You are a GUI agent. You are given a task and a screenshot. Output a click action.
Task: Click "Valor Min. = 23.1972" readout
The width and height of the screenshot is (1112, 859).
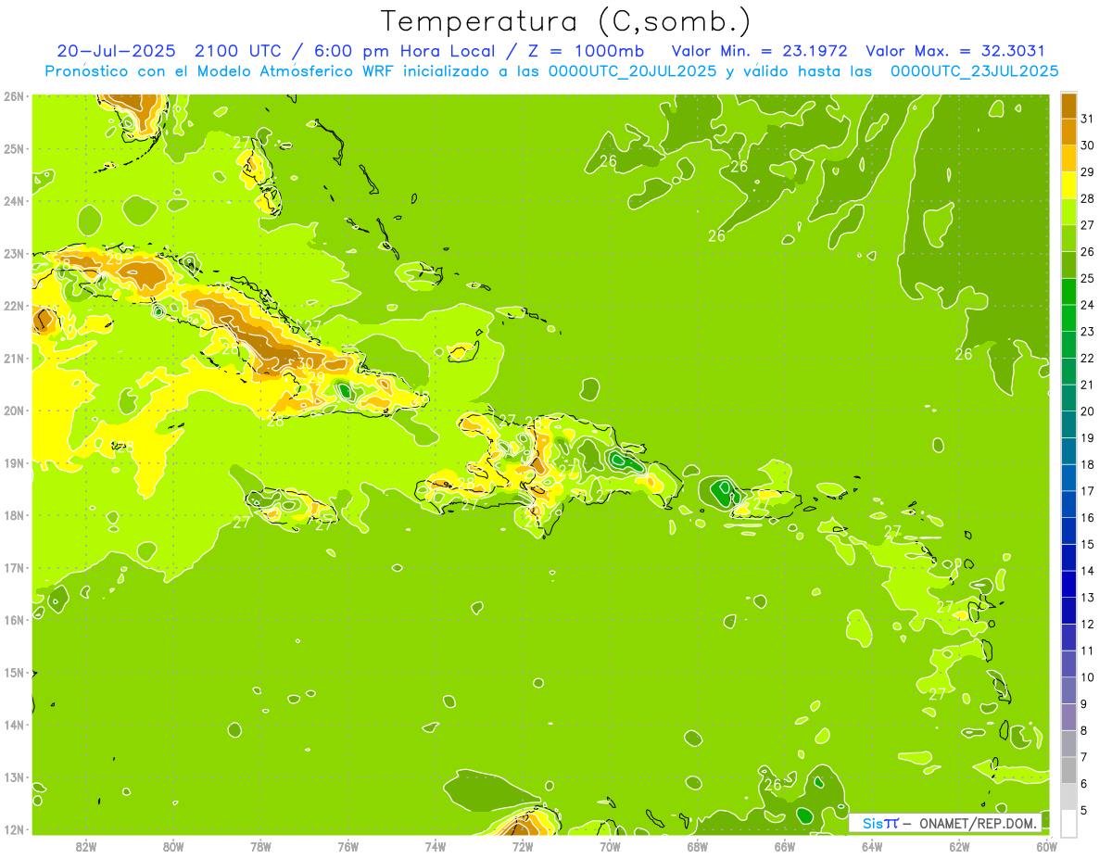point(759,51)
